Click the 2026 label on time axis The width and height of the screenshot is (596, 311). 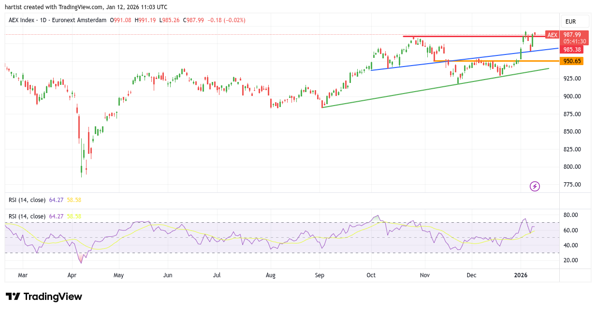coord(521,275)
